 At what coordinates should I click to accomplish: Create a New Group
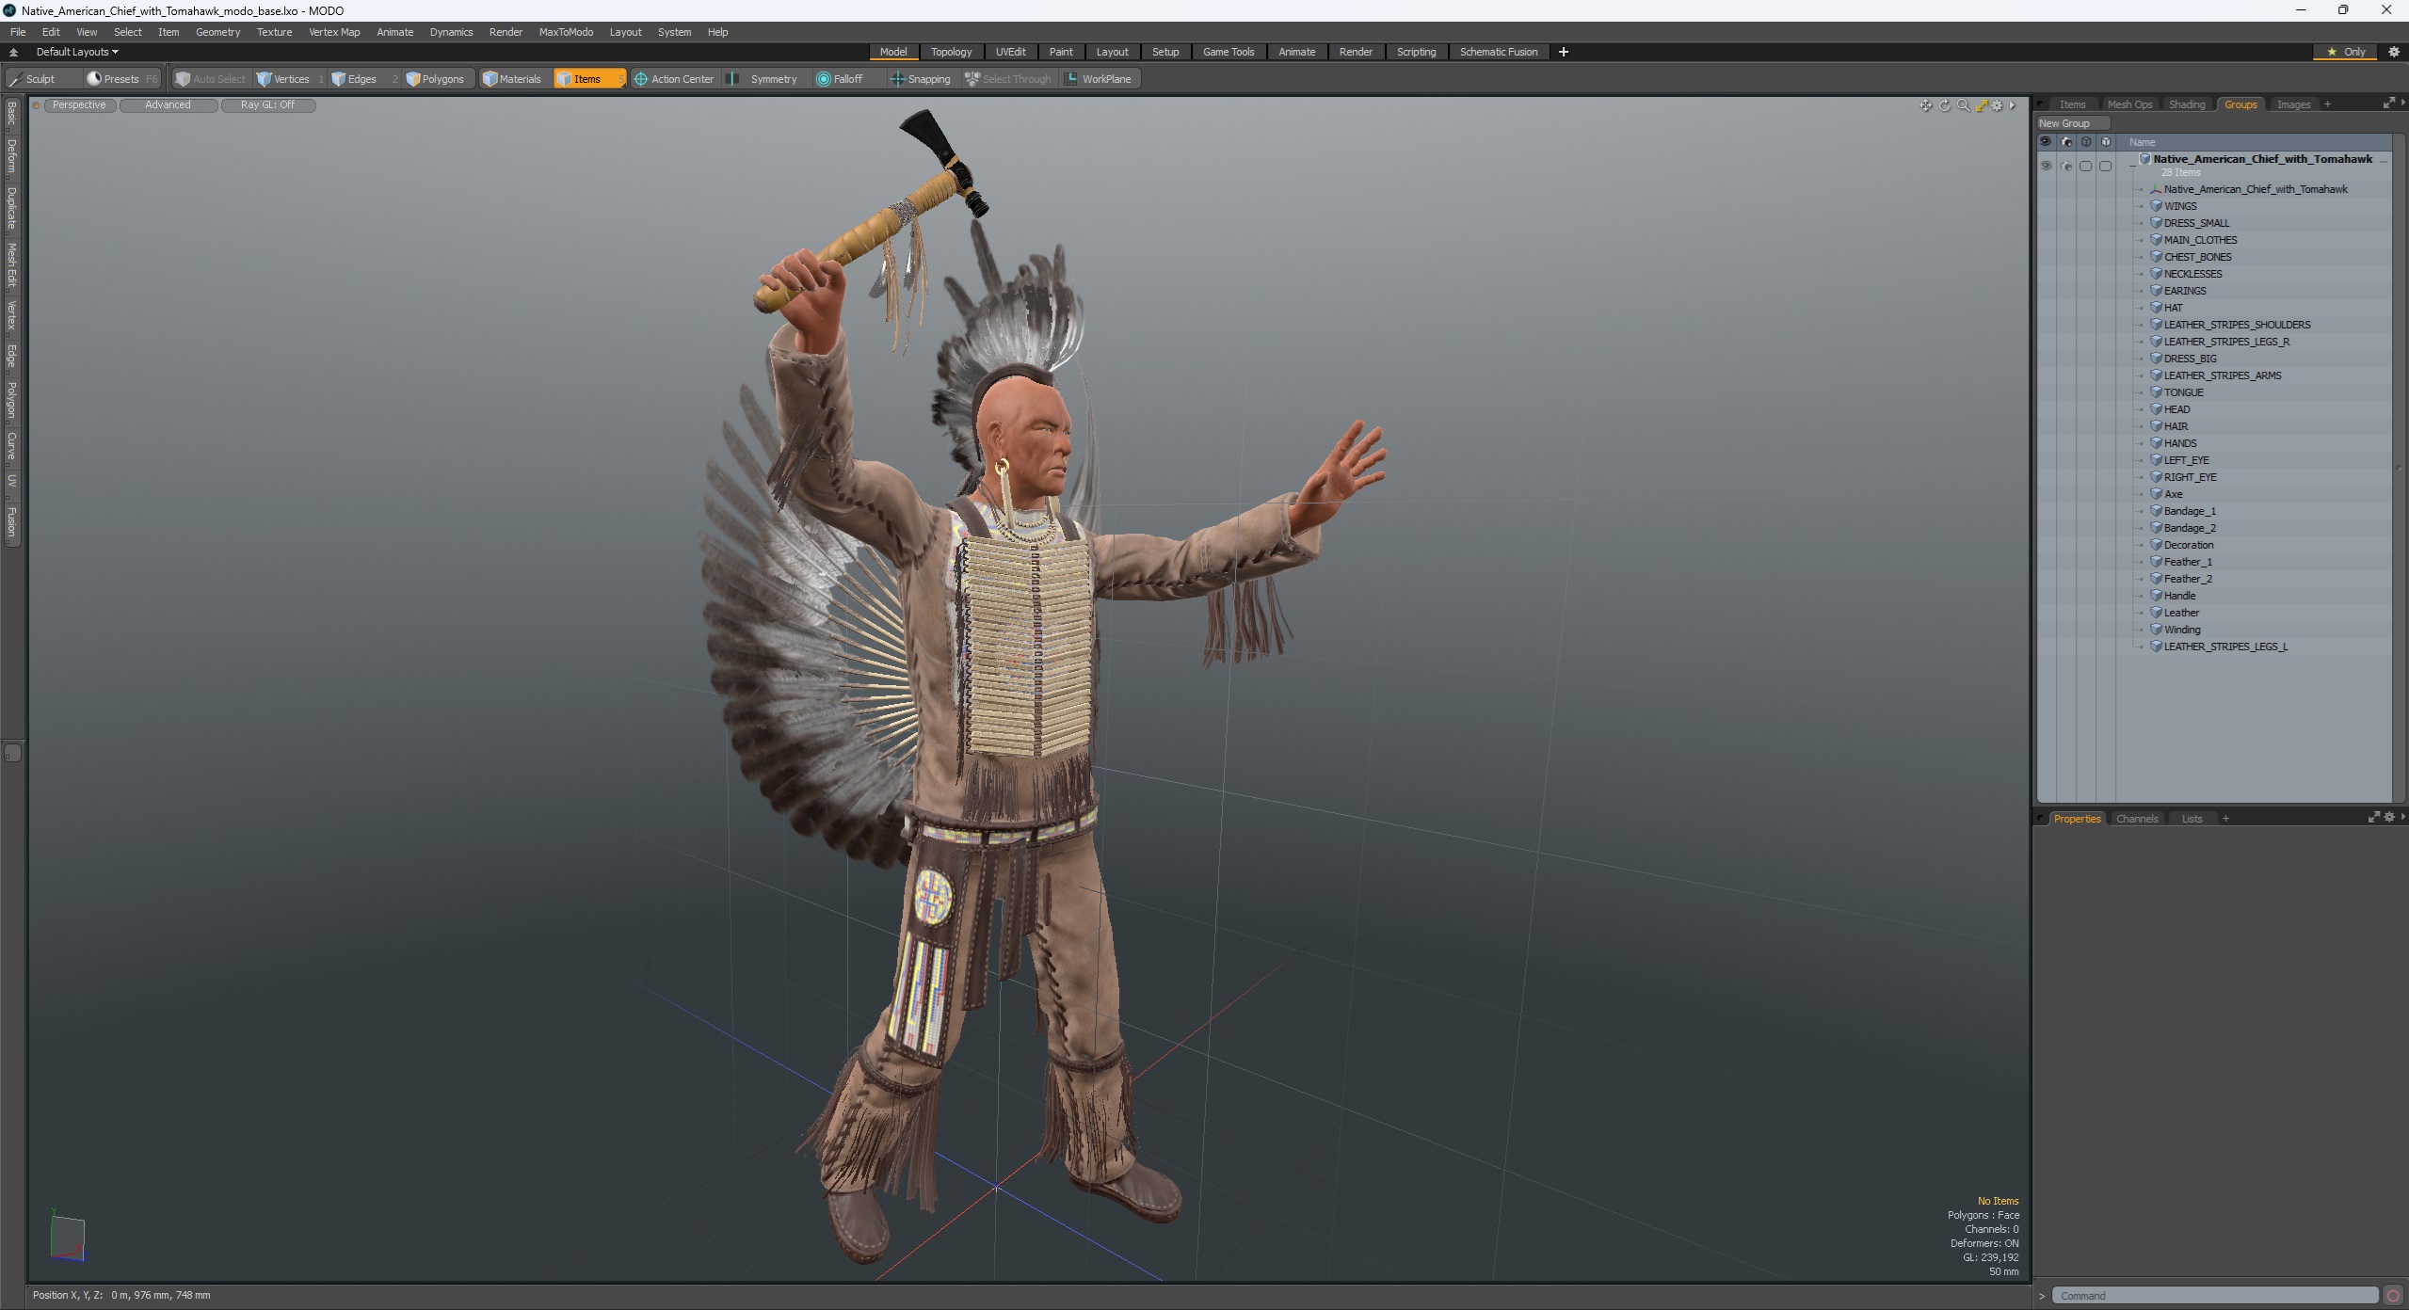coord(2072,123)
